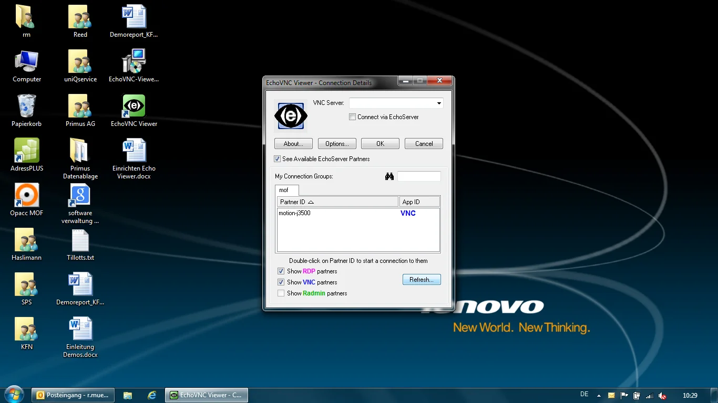718x403 pixels.
Task: Open the muted volume tray icon
Action: coord(663,396)
